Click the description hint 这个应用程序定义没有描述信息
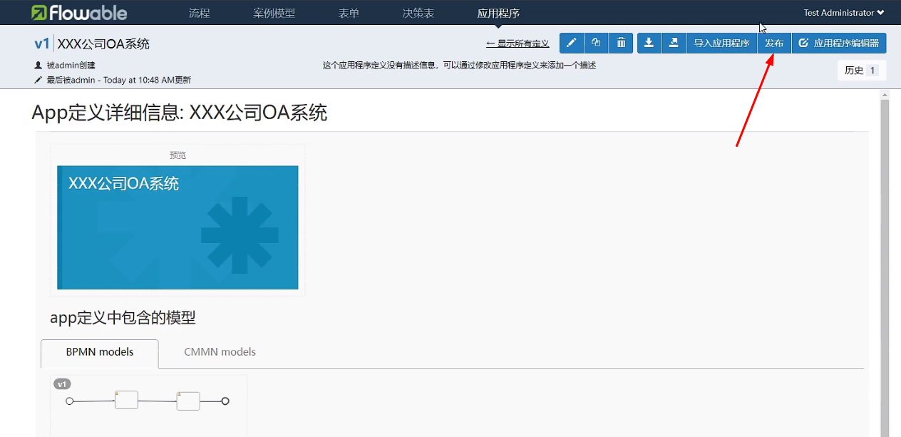 [459, 66]
